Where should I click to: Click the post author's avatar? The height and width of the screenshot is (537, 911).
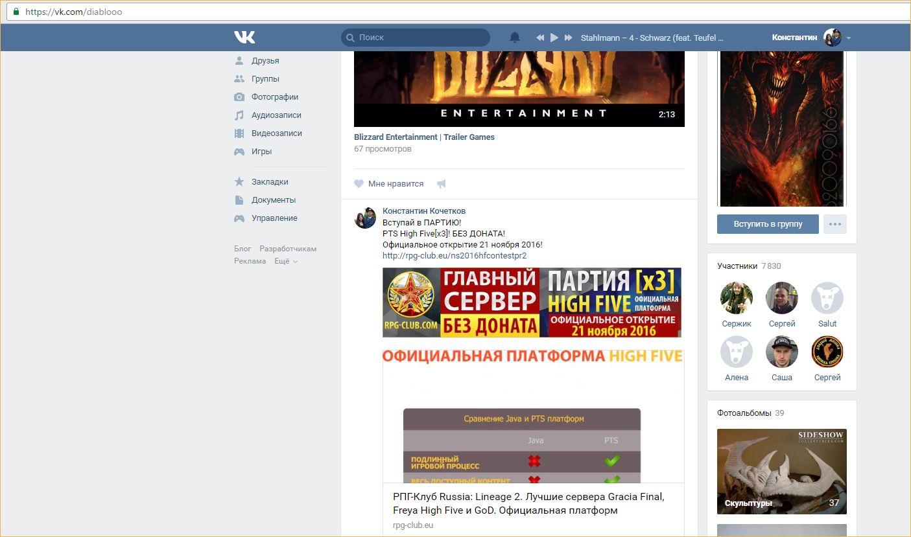click(x=365, y=218)
